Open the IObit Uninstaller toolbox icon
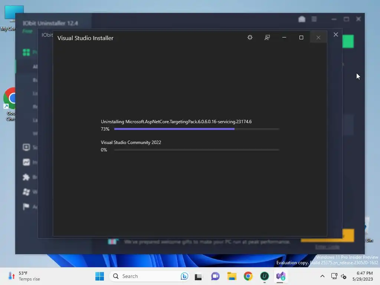The width and height of the screenshot is (380, 285). [302, 19]
